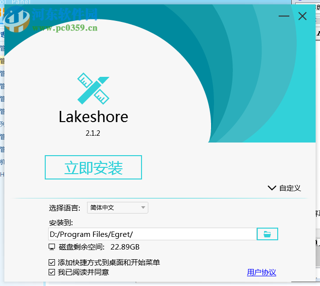Open the 用户协议 user agreement link
320x286 pixels.
click(x=262, y=272)
